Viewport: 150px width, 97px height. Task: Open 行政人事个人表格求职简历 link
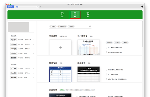click(x=116, y=70)
